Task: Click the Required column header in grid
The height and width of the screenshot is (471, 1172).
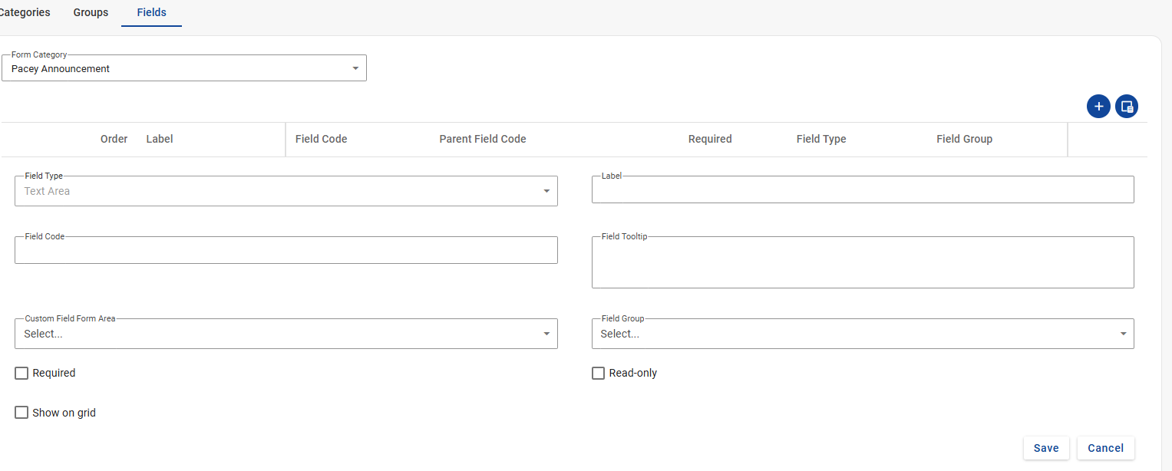Action: (x=710, y=139)
